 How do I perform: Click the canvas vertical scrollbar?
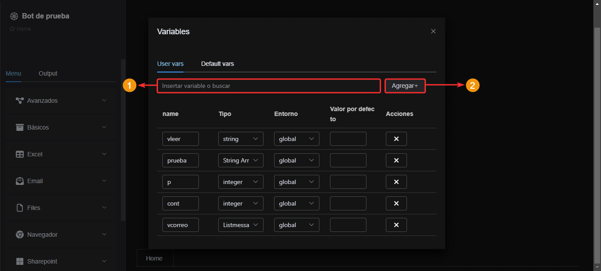597,145
